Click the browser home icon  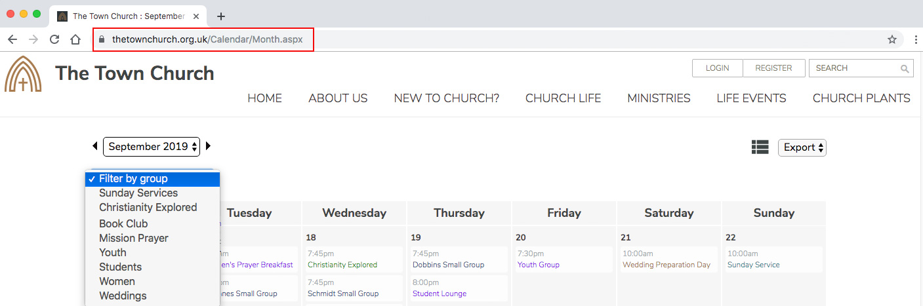click(x=75, y=39)
